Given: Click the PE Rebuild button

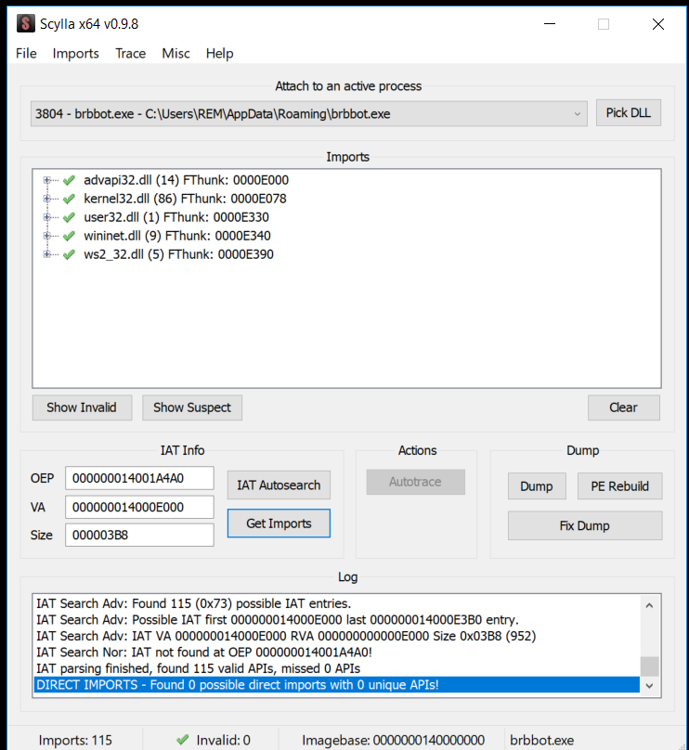Looking at the screenshot, I should (x=619, y=486).
